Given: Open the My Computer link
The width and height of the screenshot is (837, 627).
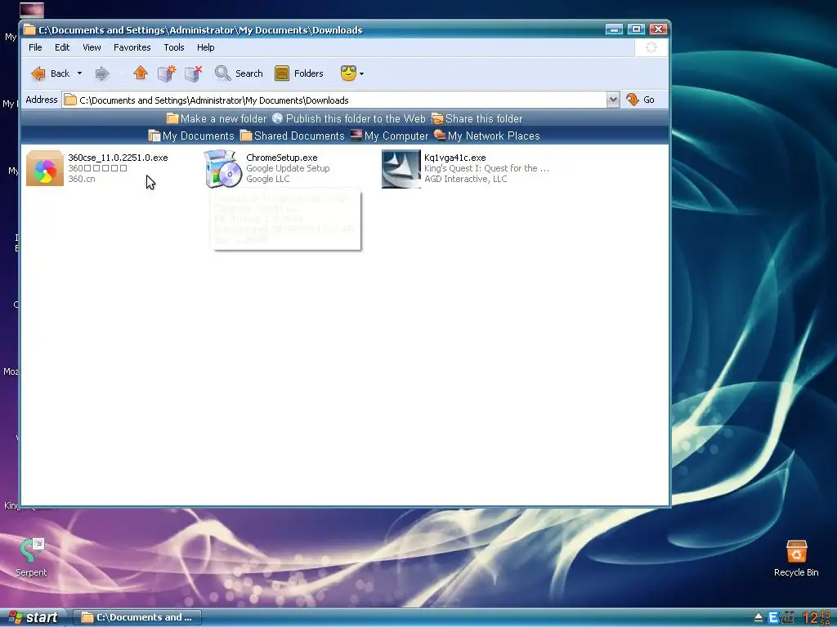Looking at the screenshot, I should tap(389, 136).
